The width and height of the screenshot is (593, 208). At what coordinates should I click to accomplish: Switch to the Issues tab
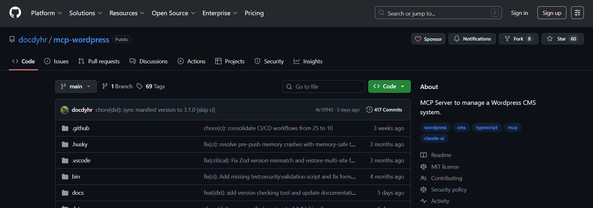(57, 61)
